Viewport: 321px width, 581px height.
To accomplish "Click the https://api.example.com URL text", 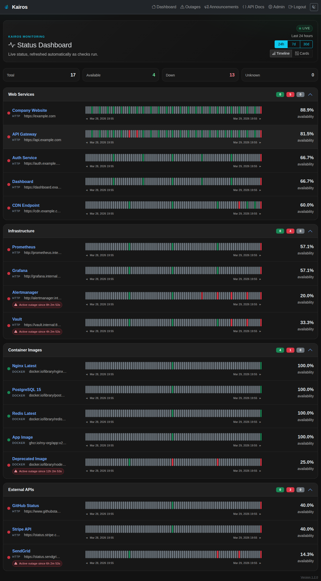I will [43, 140].
